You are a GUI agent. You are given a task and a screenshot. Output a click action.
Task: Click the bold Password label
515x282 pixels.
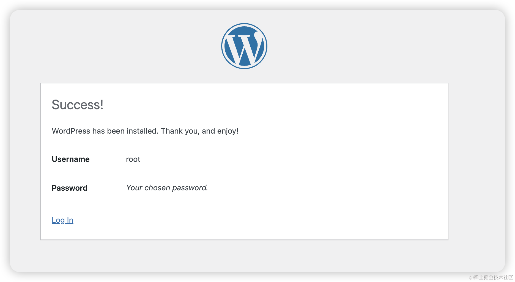[70, 188]
